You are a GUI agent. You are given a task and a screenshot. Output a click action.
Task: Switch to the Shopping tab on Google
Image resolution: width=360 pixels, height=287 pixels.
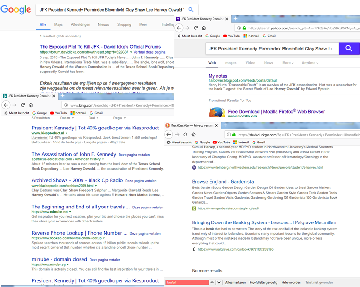pos(124,24)
